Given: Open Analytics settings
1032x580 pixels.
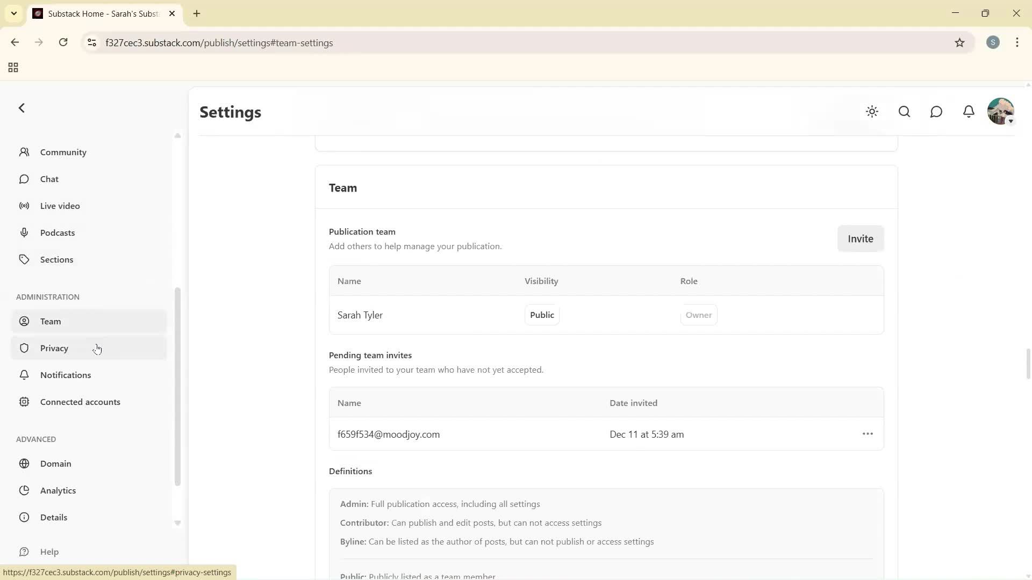Looking at the screenshot, I should pos(58,490).
